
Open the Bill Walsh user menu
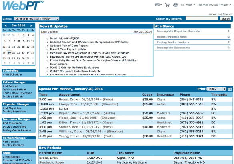[188, 5]
